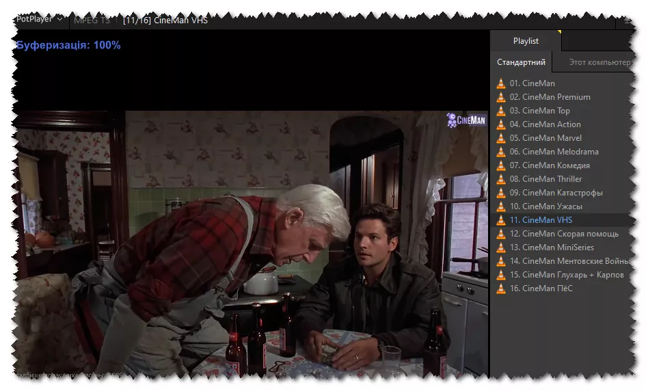Click VLC cone icon beside 01. CineMan
This screenshot has width=648, height=391.
[x=501, y=83]
